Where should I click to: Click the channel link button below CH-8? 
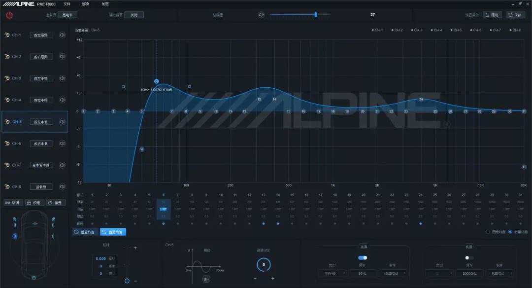point(13,203)
